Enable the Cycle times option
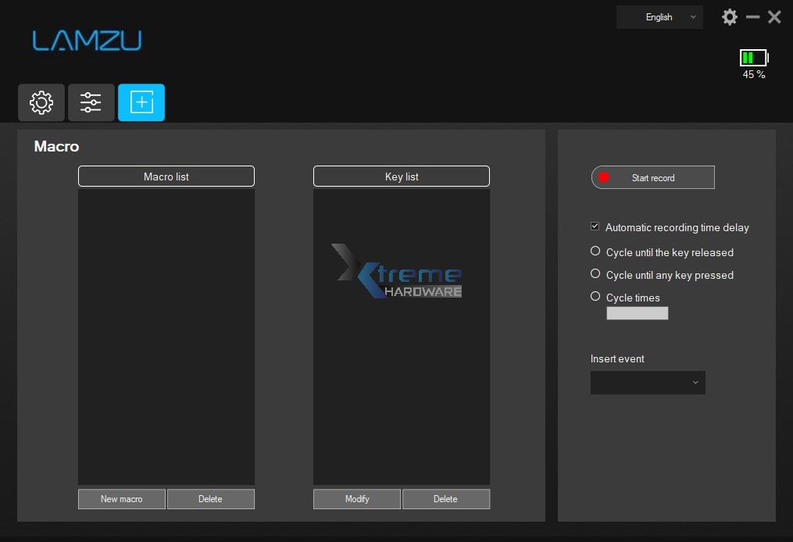 point(595,296)
